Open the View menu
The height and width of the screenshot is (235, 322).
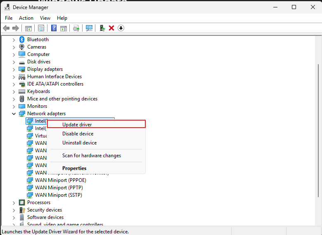[45, 18]
